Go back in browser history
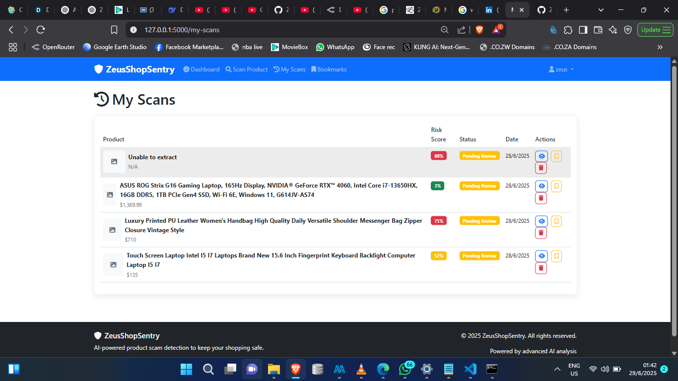678x381 pixels. coord(11,30)
